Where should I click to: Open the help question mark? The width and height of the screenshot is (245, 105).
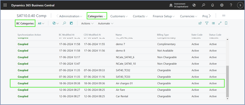pyautogui.click(x=231, y=5)
